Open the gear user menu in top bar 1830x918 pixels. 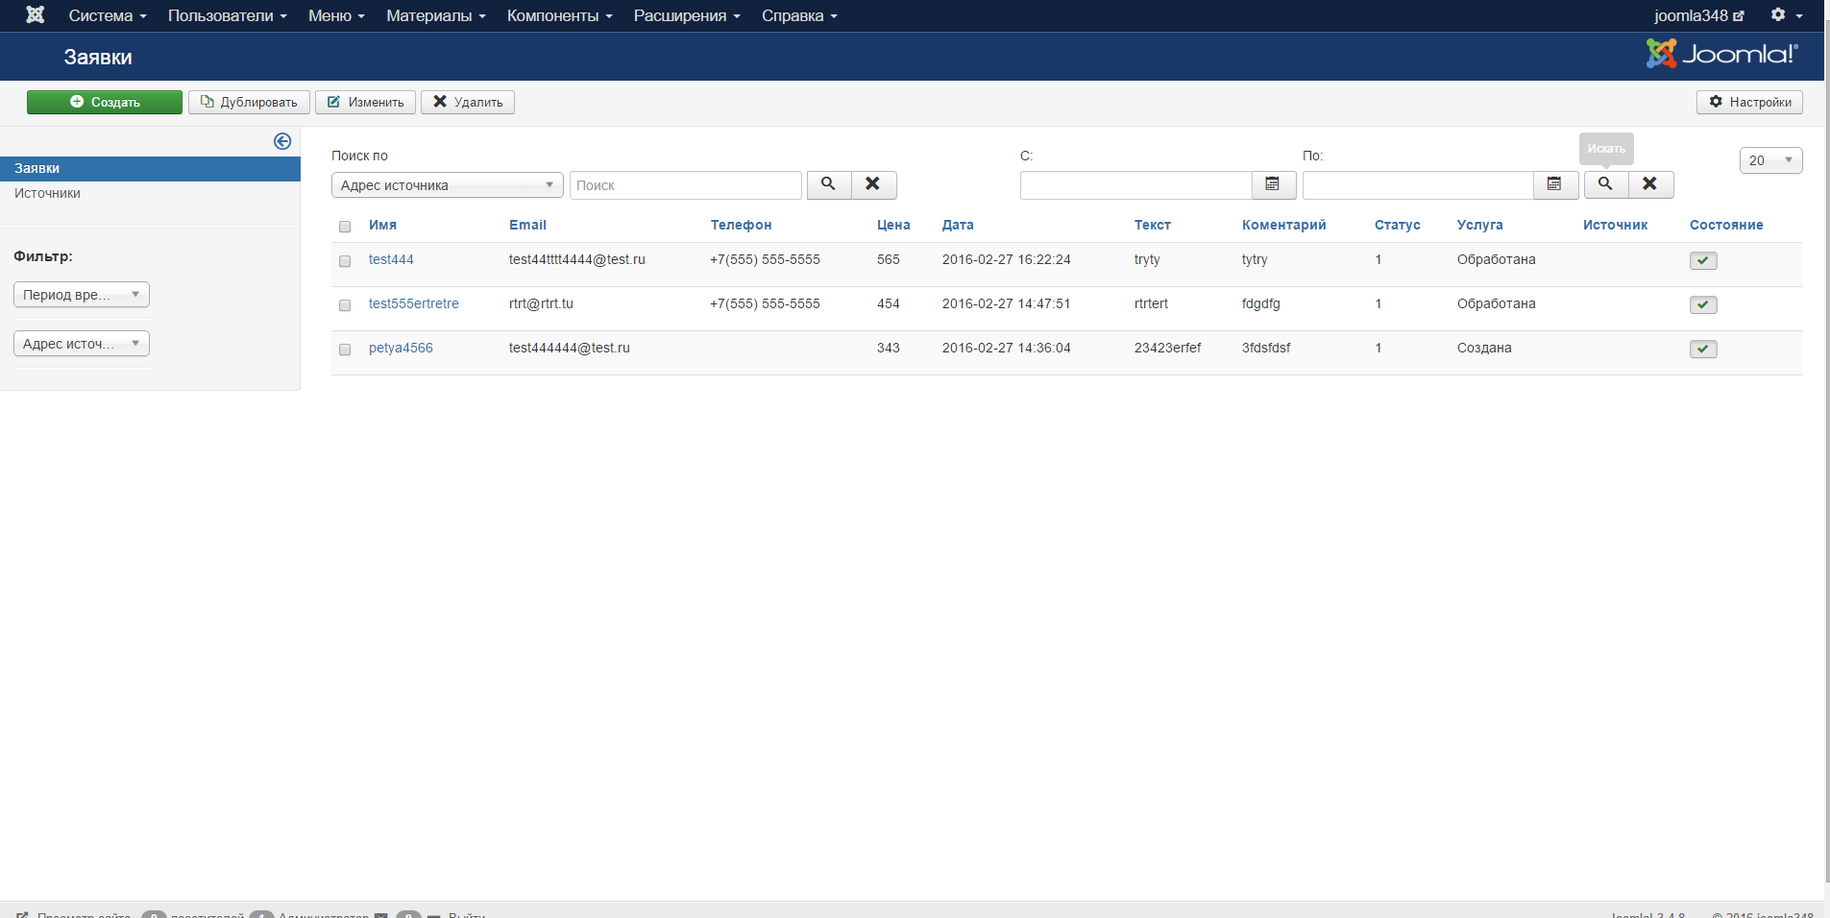pyautogui.click(x=1785, y=15)
